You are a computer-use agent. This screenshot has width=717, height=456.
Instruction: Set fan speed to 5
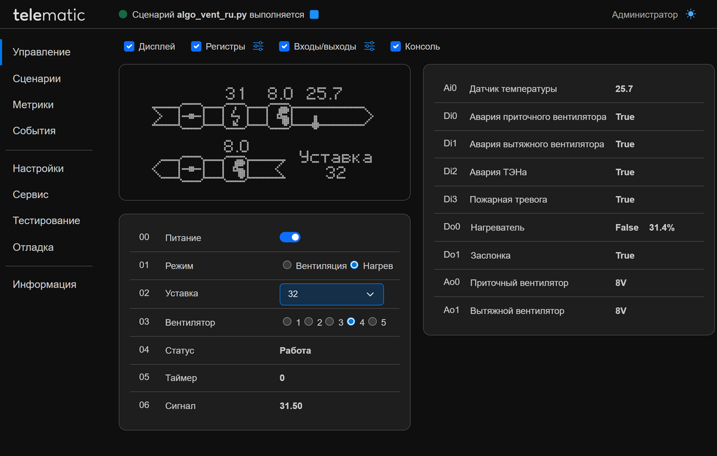373,322
